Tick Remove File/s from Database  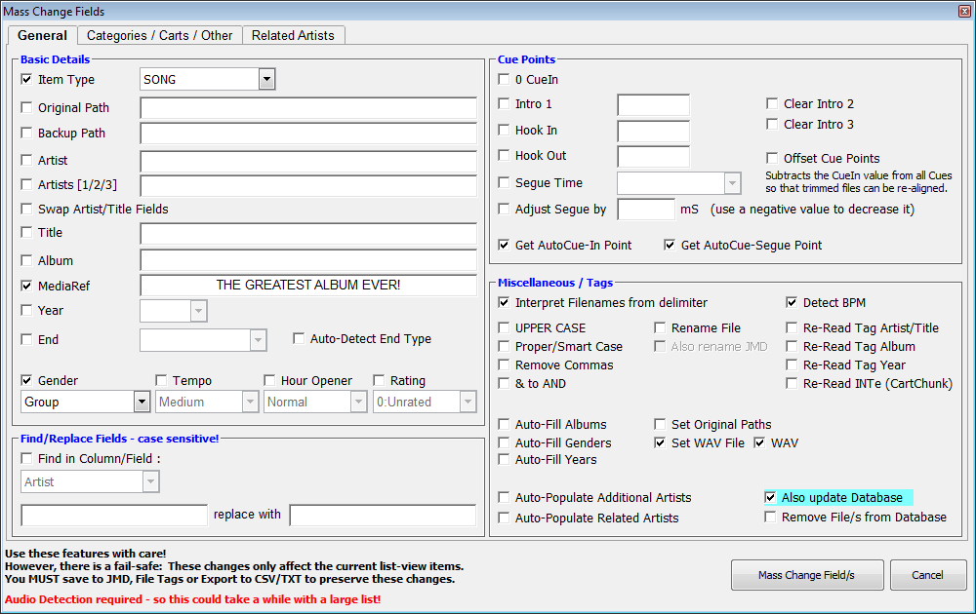pos(770,518)
